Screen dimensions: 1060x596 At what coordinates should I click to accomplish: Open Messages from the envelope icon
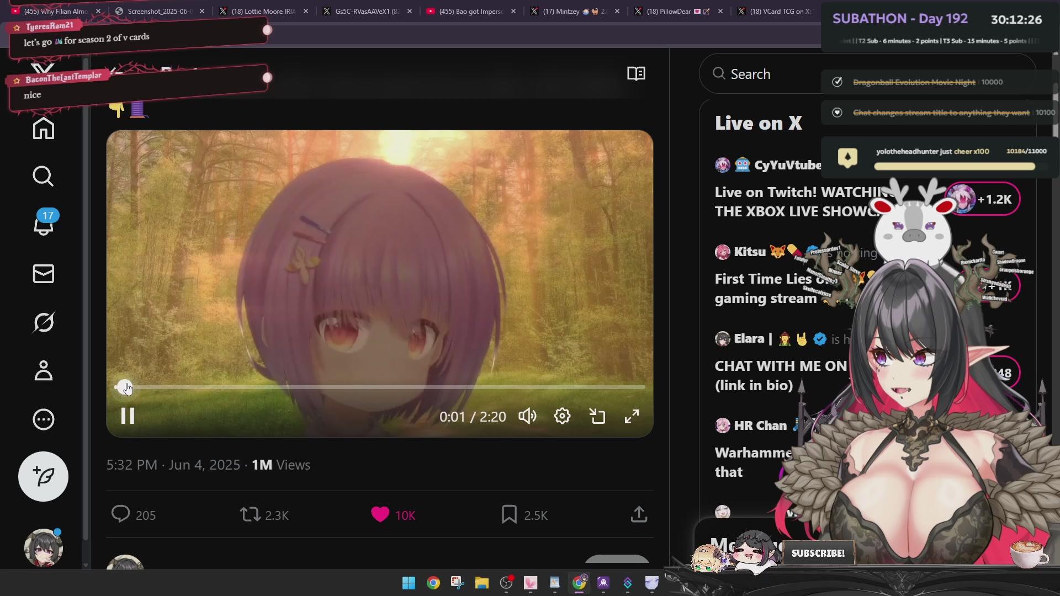click(44, 274)
